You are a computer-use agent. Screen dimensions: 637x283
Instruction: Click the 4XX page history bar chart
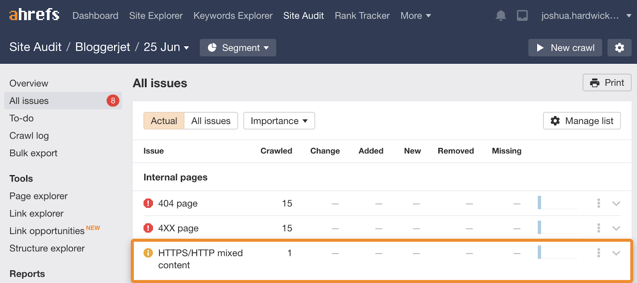point(557,227)
